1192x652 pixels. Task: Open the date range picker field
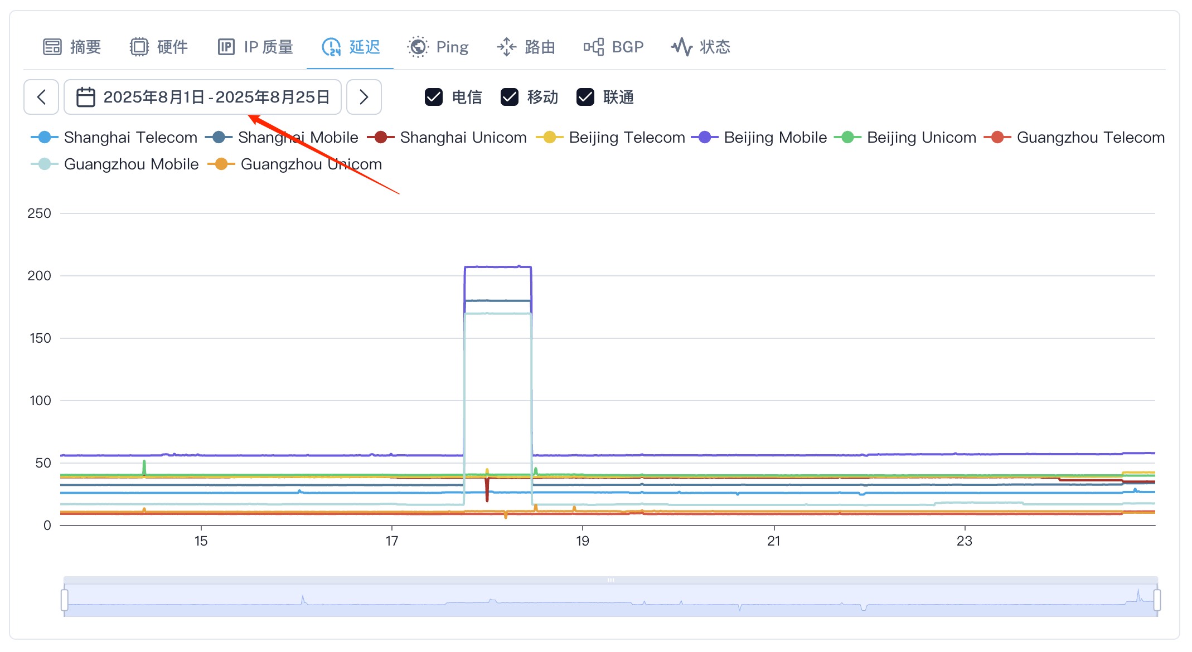coord(216,97)
